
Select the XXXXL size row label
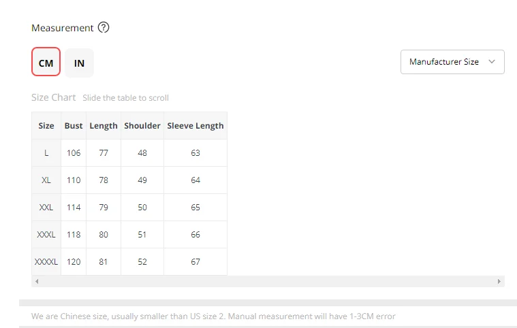[x=46, y=262]
